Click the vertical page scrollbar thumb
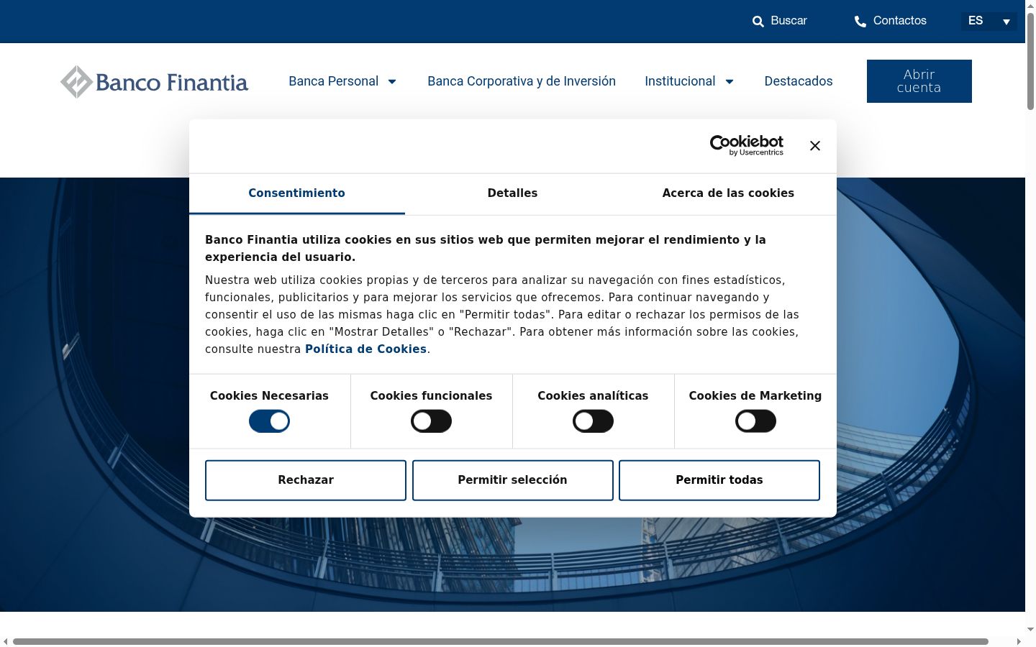 coord(1030,60)
